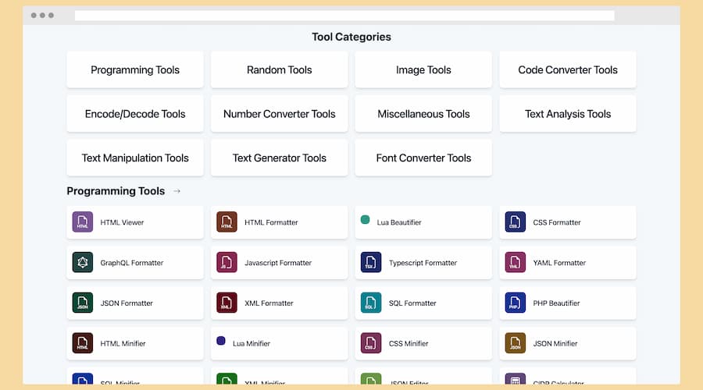
Task: Click the HTML Minifier dark brown icon
Action: point(83,343)
